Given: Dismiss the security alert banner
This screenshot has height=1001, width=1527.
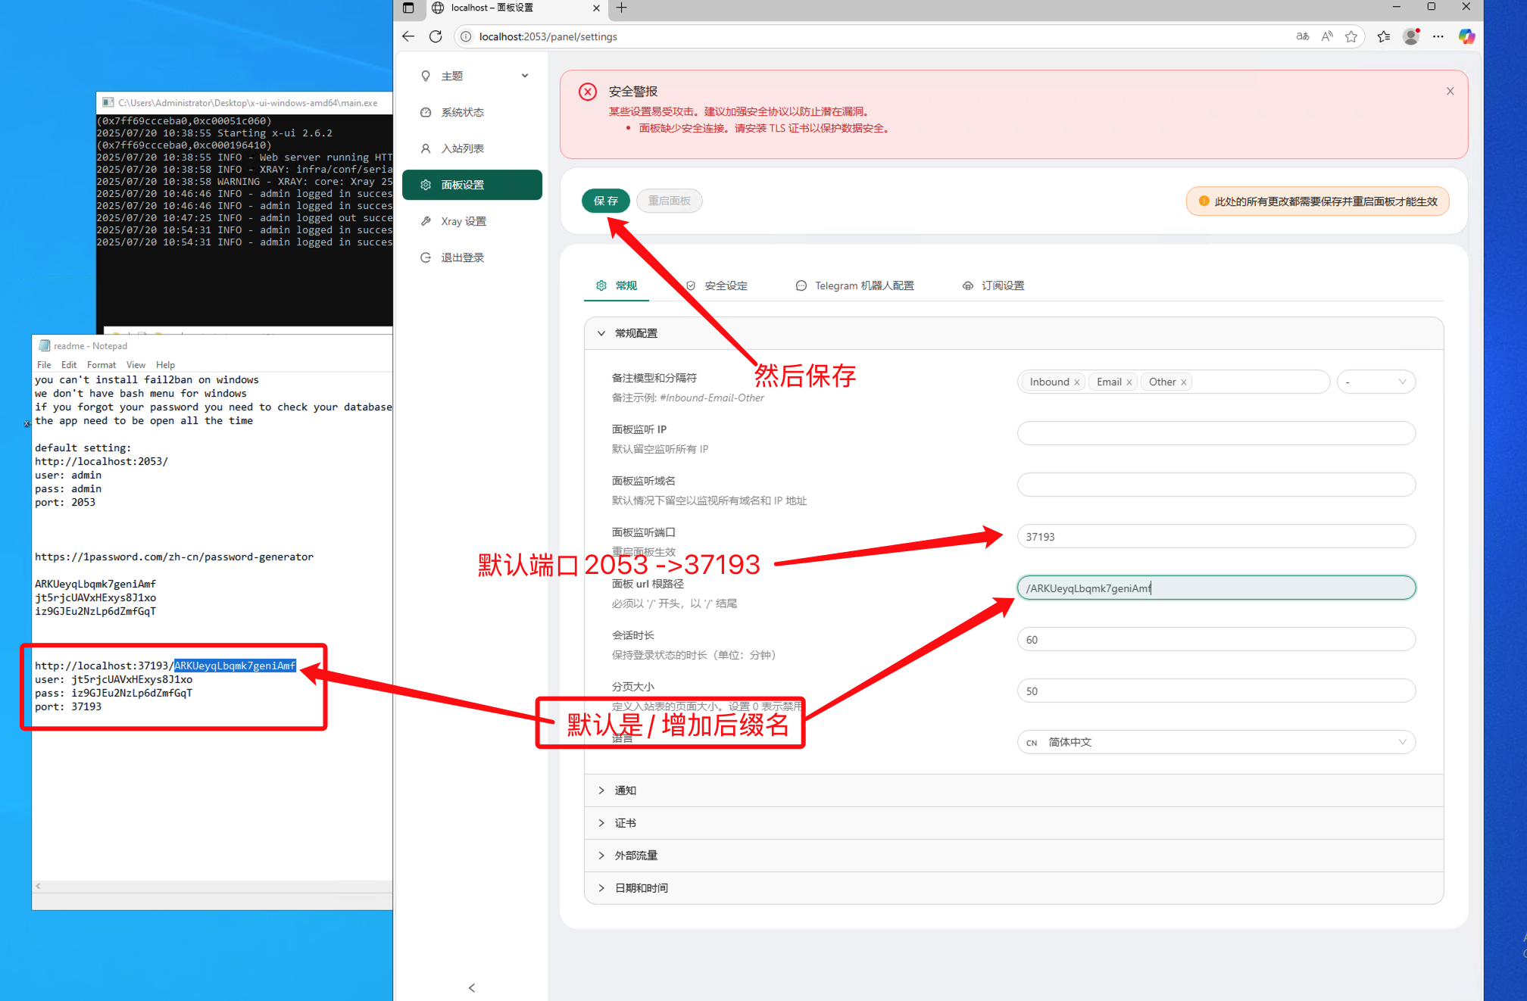Looking at the screenshot, I should click(x=1450, y=91).
